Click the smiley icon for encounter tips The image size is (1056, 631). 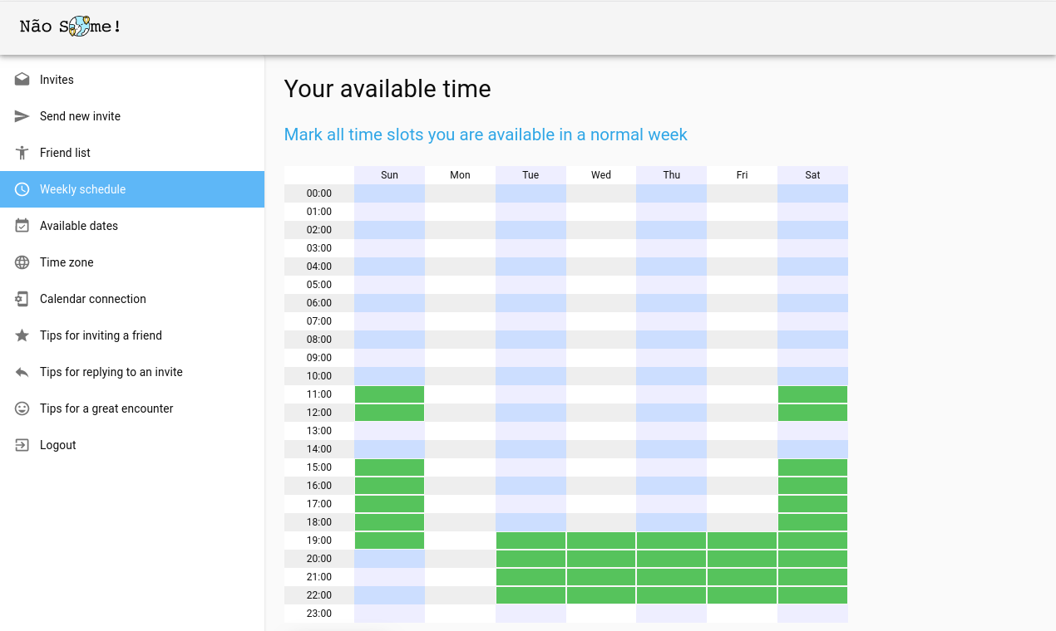pyautogui.click(x=22, y=408)
